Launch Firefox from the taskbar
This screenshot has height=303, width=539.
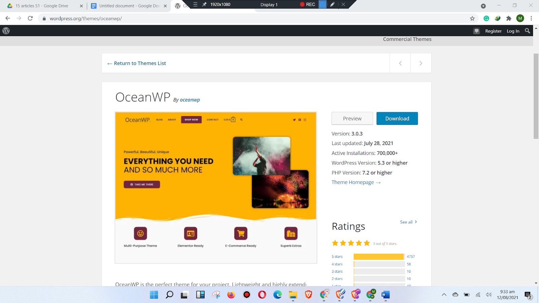coord(231,295)
